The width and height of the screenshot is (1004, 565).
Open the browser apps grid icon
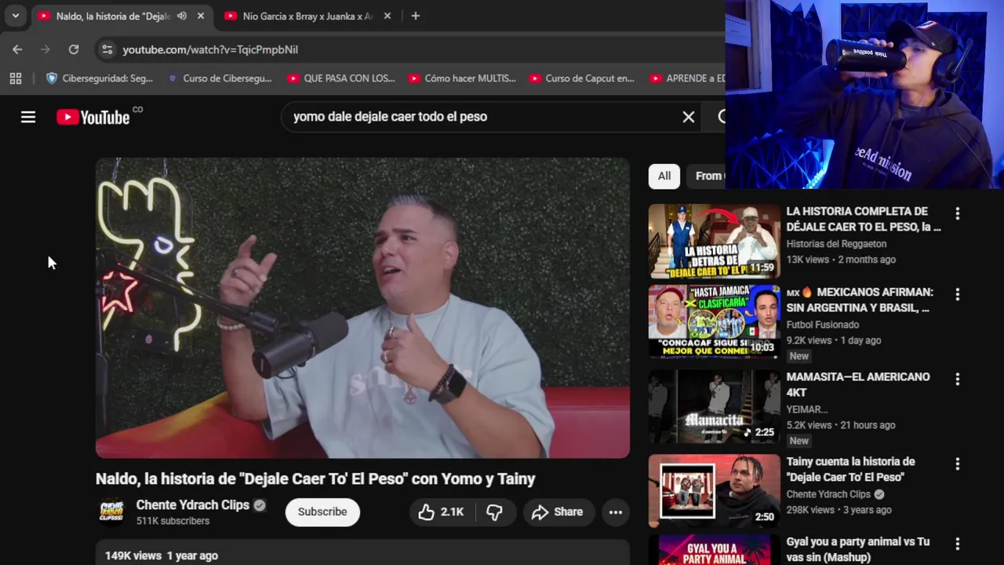[x=16, y=78]
